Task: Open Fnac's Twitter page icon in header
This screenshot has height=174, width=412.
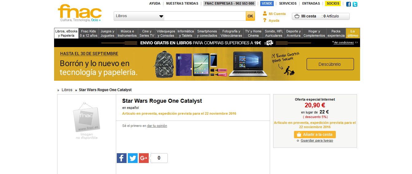Action: pyautogui.click(x=355, y=4)
